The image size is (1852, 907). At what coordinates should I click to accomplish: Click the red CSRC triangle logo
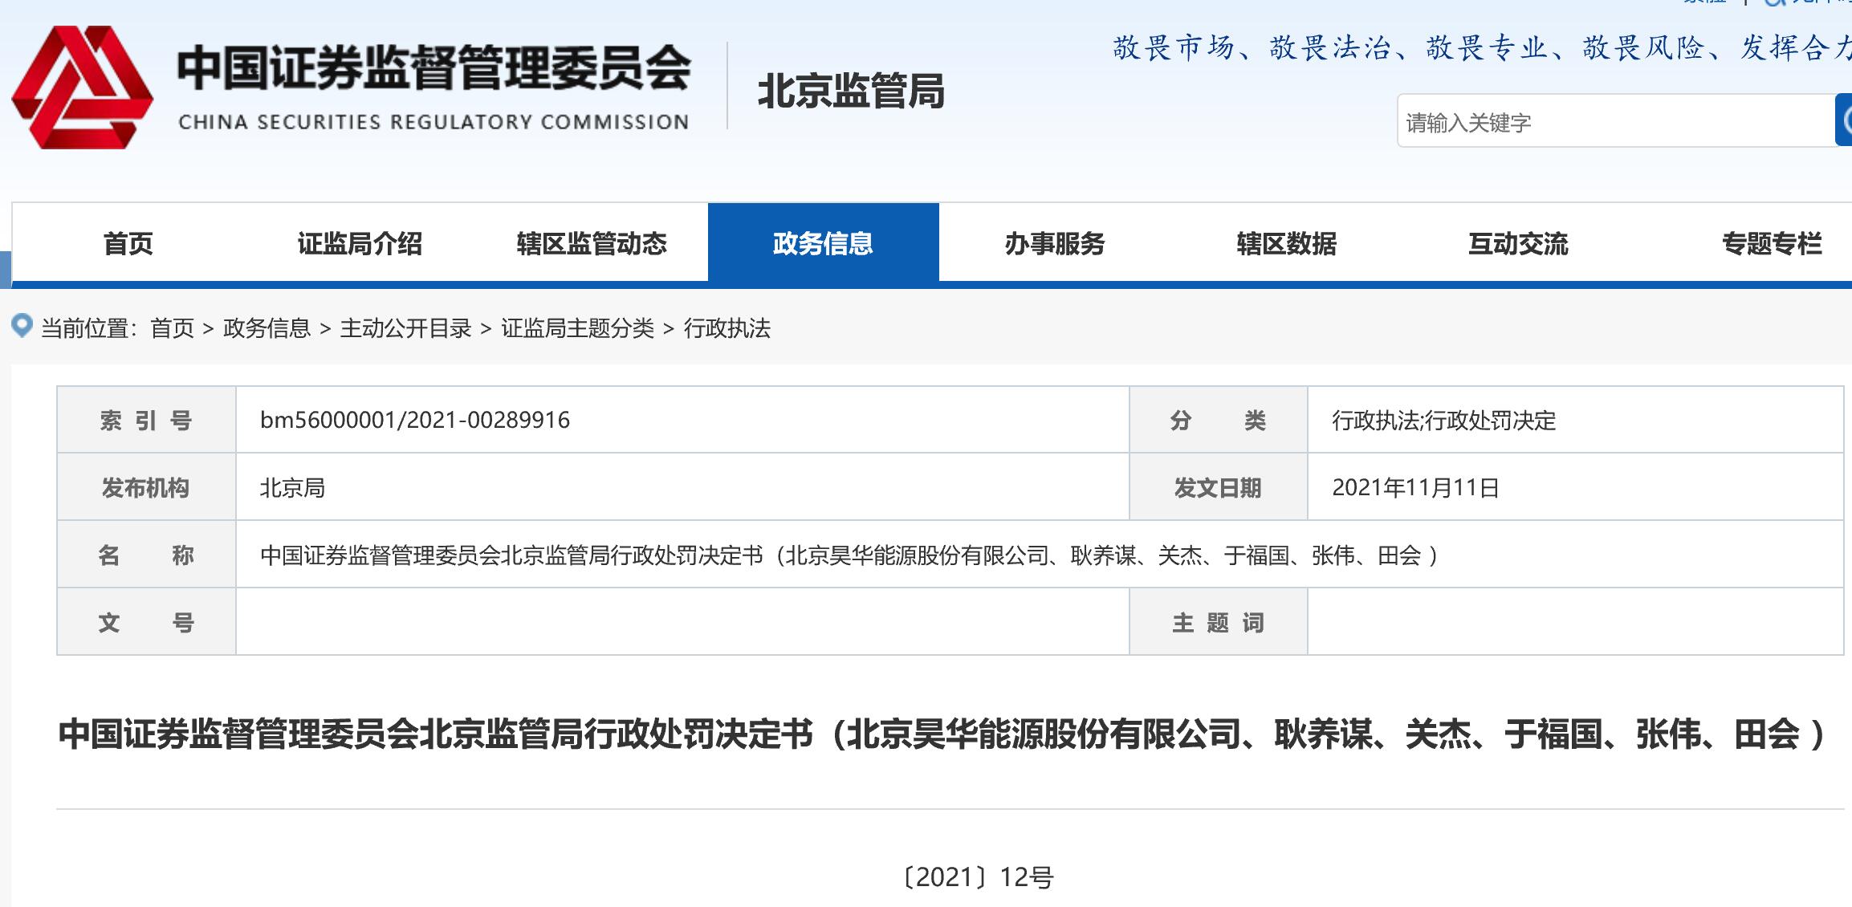82,87
